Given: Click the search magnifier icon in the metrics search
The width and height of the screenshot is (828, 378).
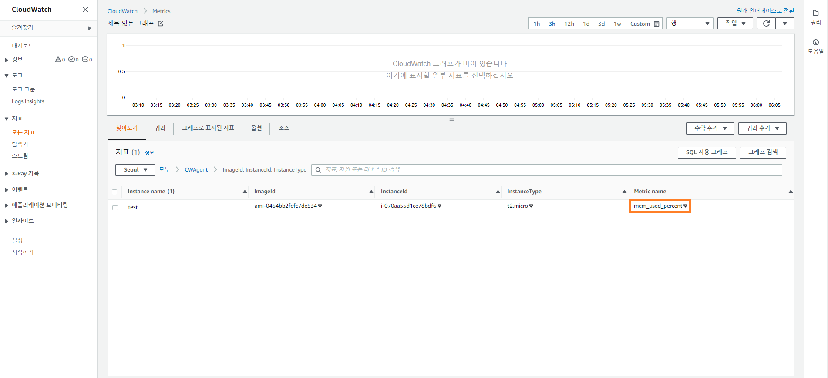Looking at the screenshot, I should (x=318, y=170).
